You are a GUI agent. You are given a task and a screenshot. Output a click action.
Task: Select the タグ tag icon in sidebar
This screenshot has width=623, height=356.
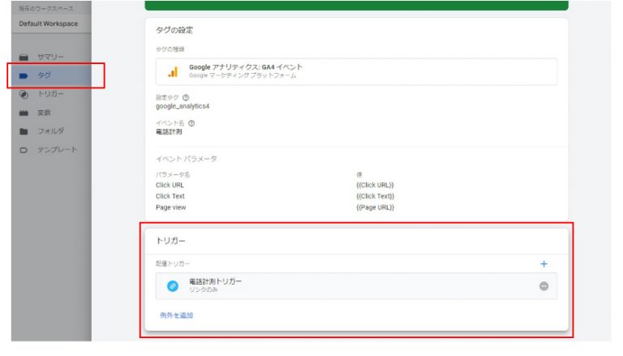(x=24, y=75)
